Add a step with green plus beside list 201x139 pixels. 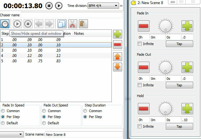click(x=117, y=34)
